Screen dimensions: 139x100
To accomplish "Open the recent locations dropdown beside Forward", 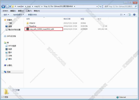I will pos(10,6).
